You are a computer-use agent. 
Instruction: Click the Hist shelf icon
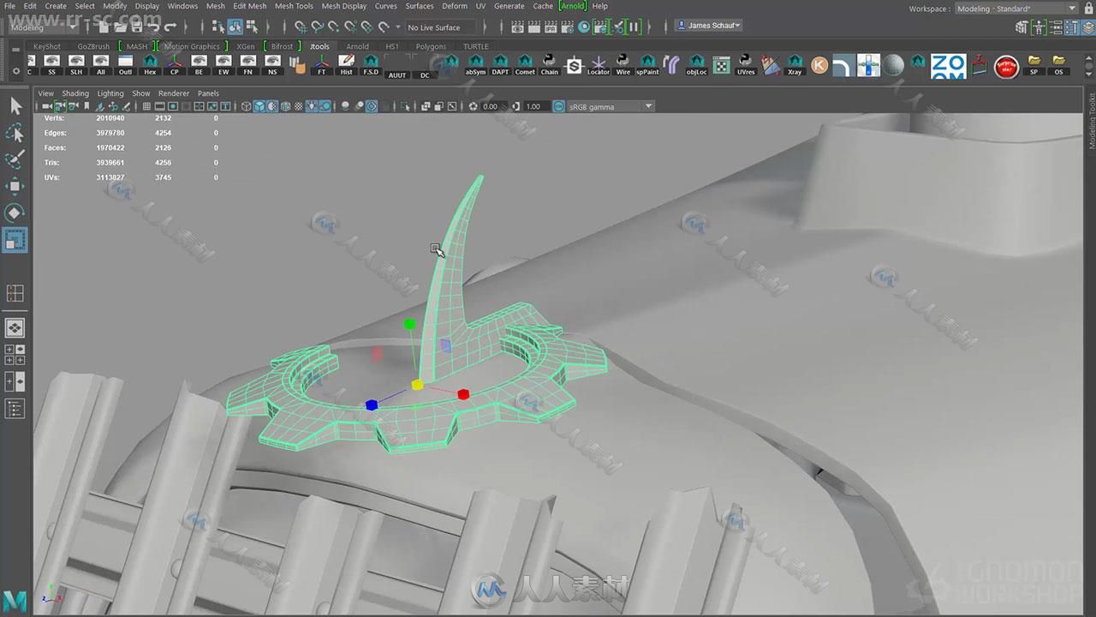(346, 65)
